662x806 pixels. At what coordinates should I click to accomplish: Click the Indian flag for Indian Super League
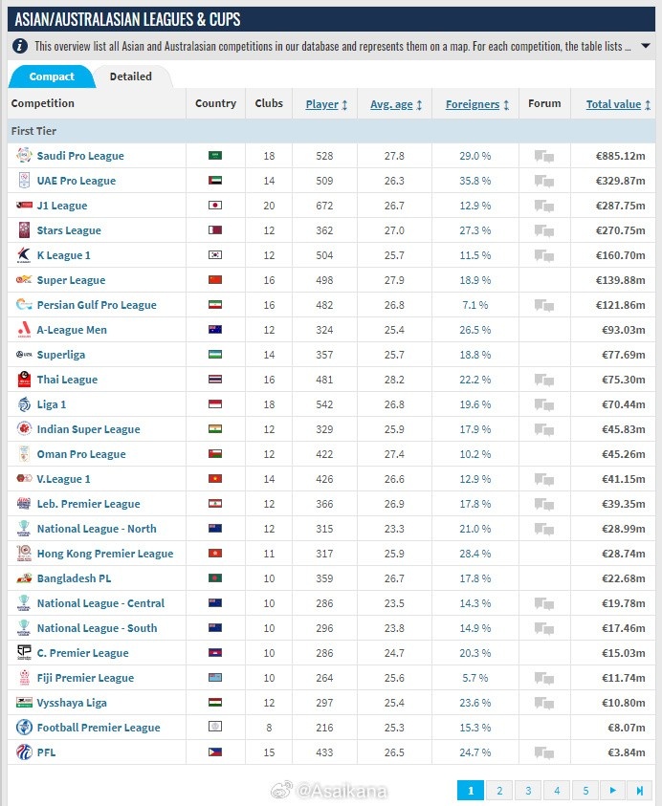pos(215,429)
